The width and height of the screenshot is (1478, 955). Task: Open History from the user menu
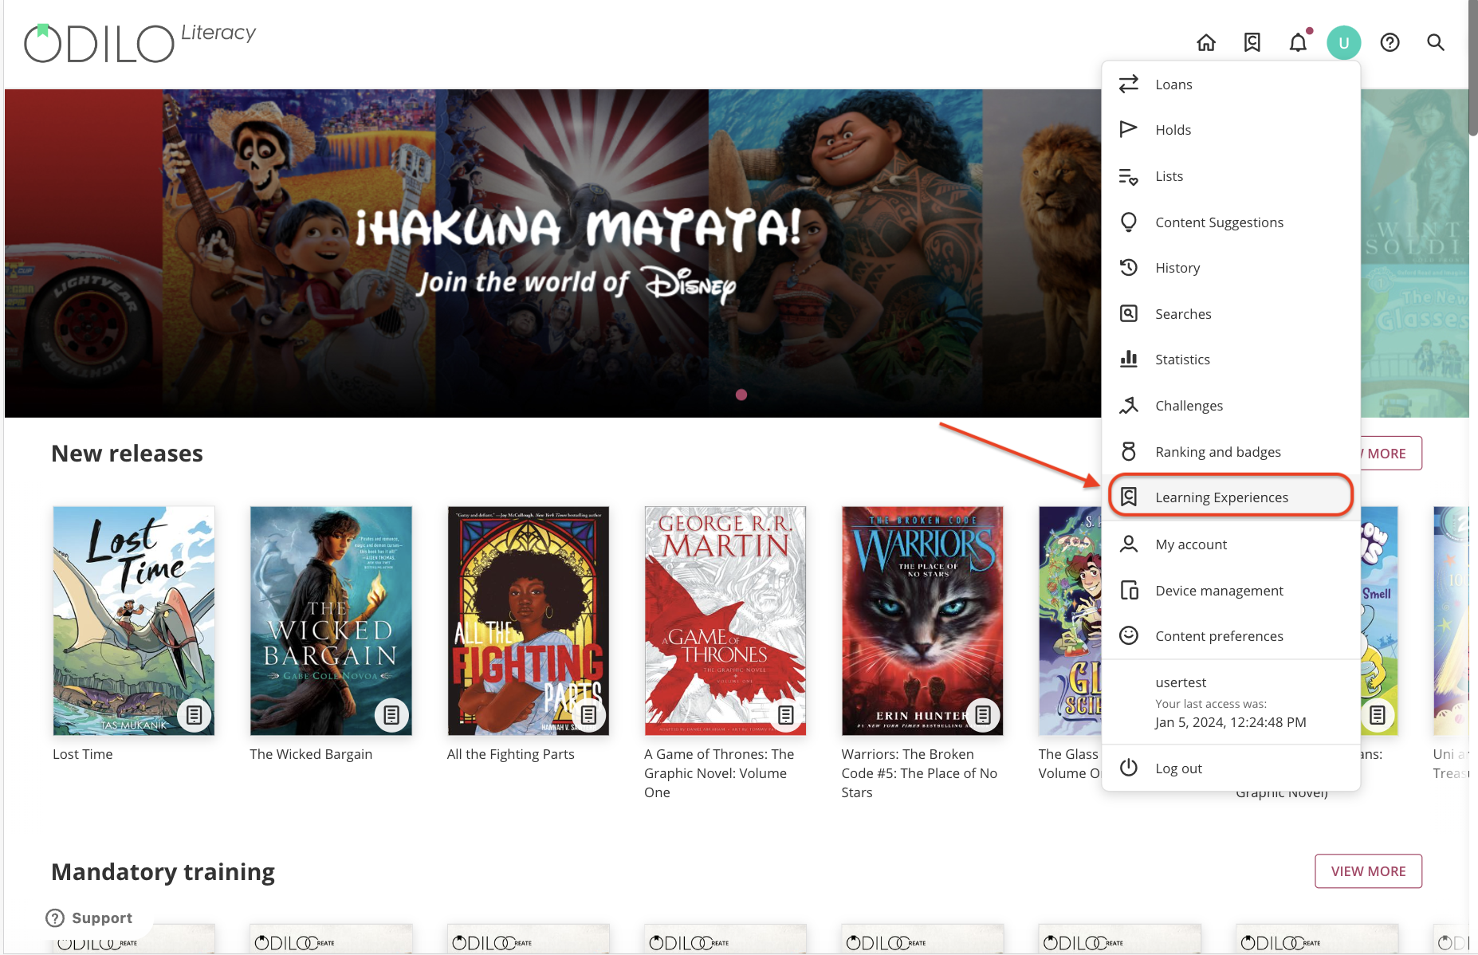click(x=1231, y=268)
